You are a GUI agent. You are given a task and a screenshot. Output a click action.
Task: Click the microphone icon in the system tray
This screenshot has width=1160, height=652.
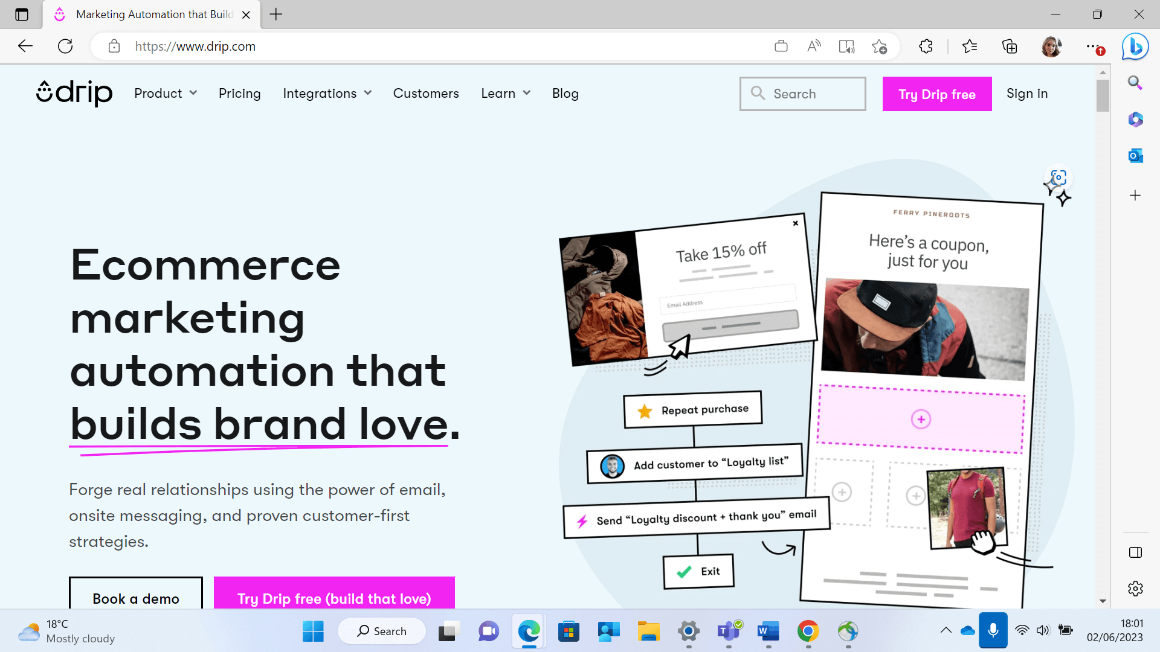click(x=993, y=630)
